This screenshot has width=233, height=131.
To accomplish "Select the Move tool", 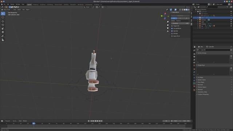I will (3, 21).
